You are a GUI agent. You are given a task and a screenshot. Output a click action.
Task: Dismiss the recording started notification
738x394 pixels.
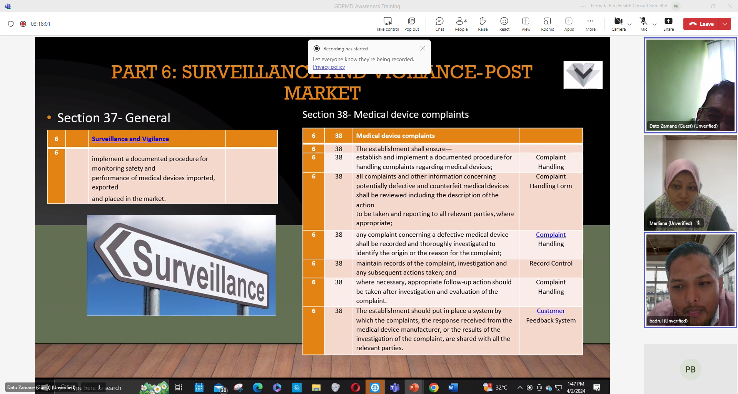(x=423, y=48)
